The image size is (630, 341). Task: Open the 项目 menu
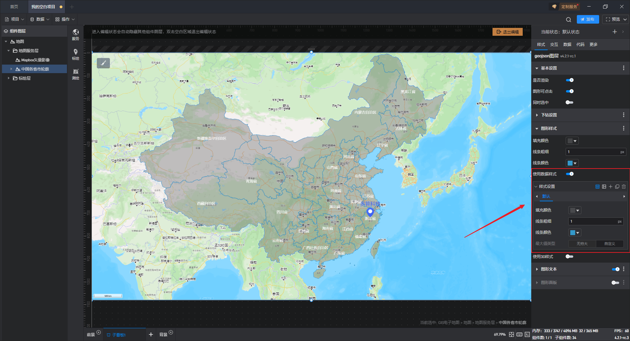coord(14,19)
